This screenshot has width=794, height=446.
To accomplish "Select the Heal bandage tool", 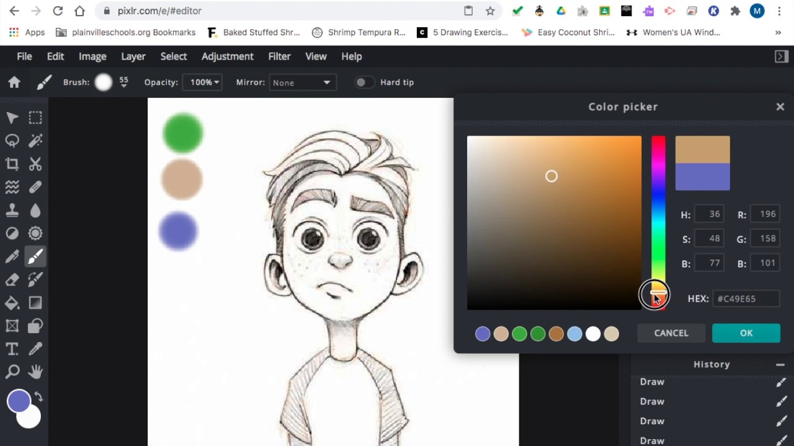I will coord(35,187).
